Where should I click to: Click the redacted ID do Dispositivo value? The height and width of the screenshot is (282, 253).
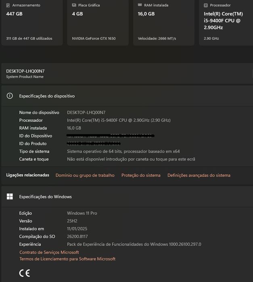111,136
